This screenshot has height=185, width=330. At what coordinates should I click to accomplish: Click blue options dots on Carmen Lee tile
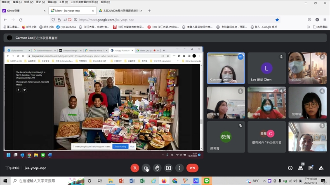click(x=240, y=57)
